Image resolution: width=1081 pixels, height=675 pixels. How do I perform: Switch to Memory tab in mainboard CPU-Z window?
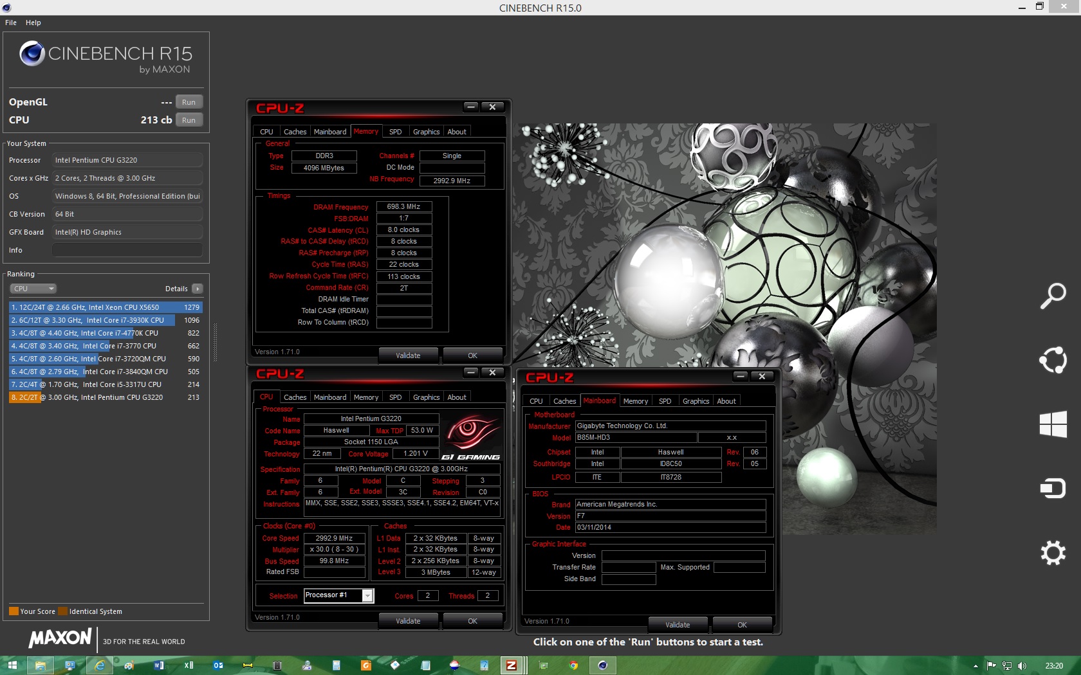tap(636, 401)
